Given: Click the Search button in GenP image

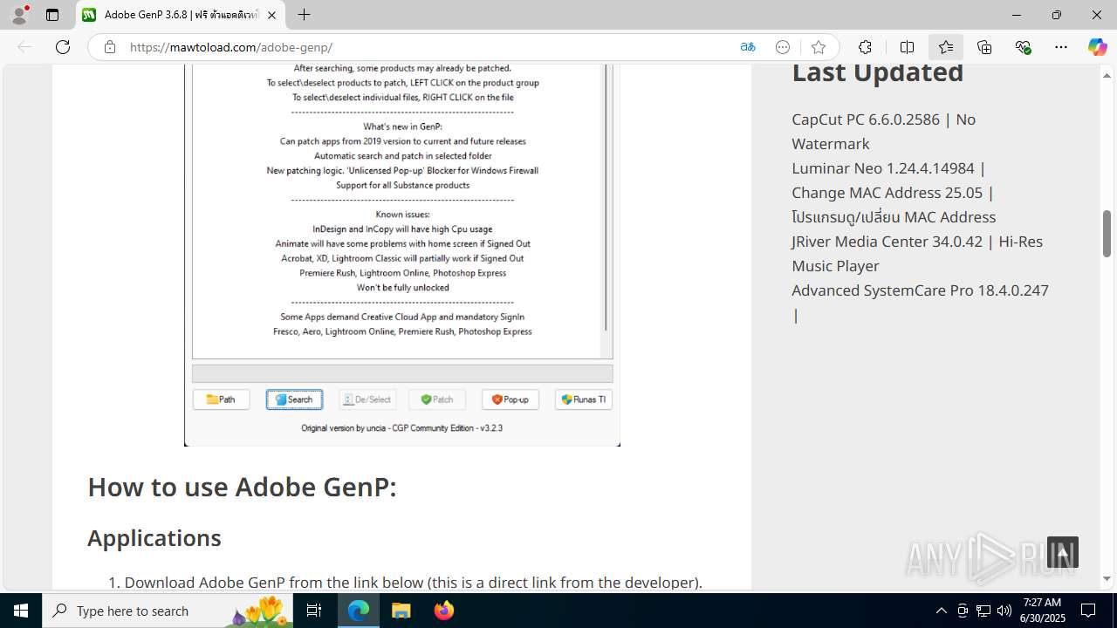Looking at the screenshot, I should pos(294,399).
